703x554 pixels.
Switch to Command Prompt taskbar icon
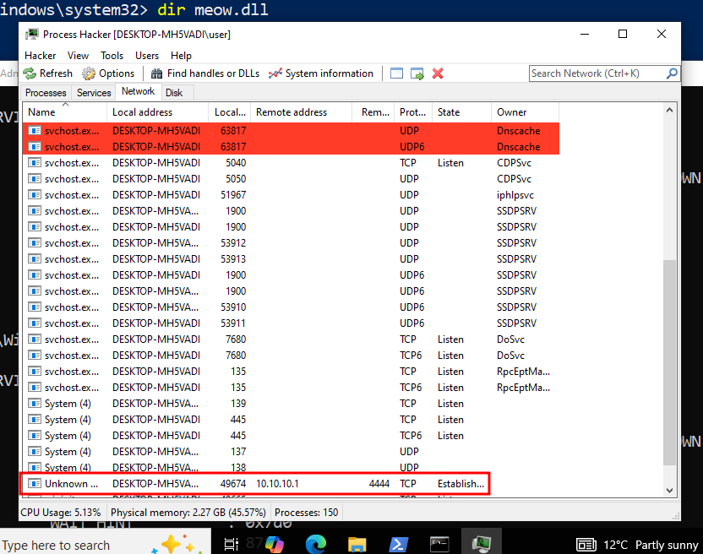[x=439, y=544]
